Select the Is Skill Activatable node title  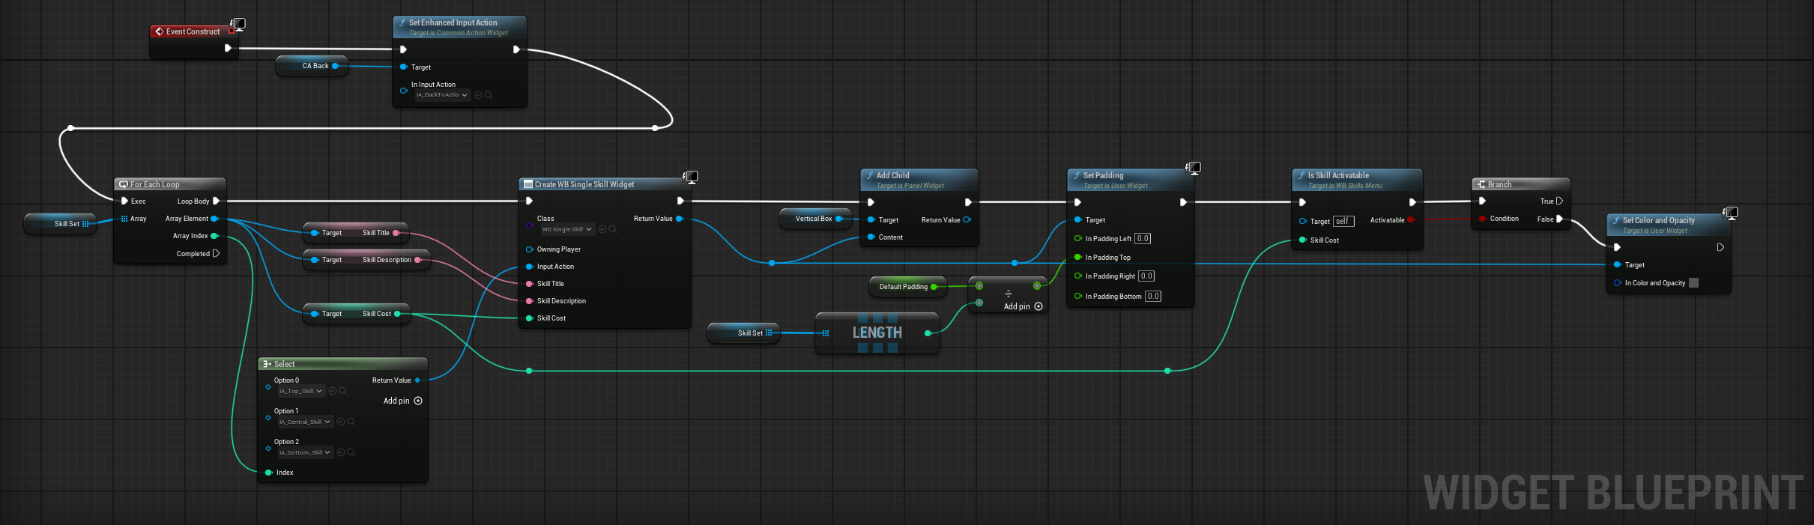pos(1338,176)
